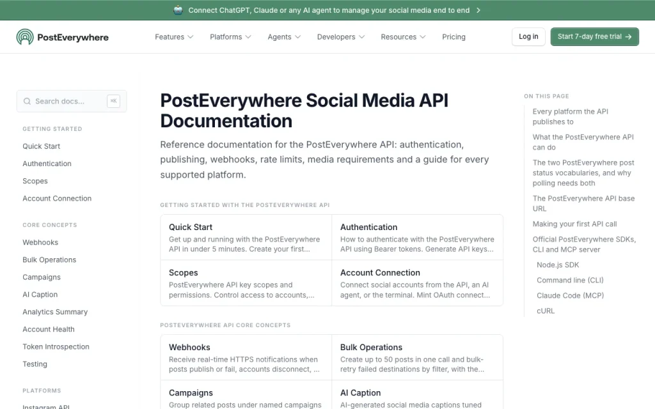Screen dimensions: 655x409
Task: Open Account Connection in the sidebar
Action: pos(57,199)
